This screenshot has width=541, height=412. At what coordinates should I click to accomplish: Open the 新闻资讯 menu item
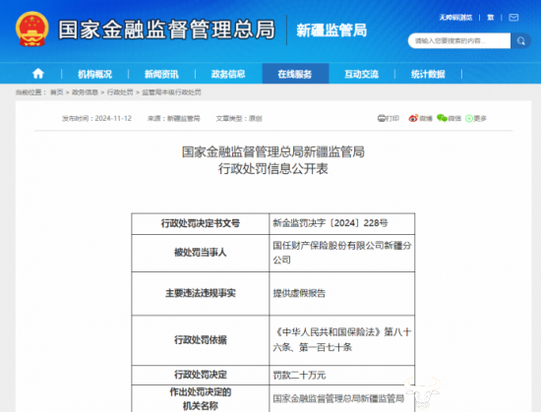[x=161, y=74]
